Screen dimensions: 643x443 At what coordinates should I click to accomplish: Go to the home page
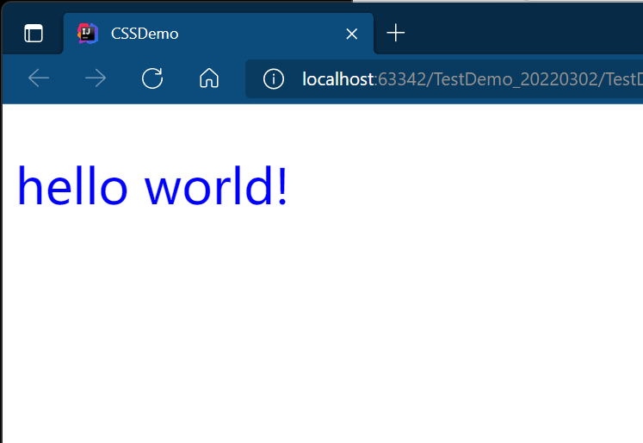[x=209, y=78]
